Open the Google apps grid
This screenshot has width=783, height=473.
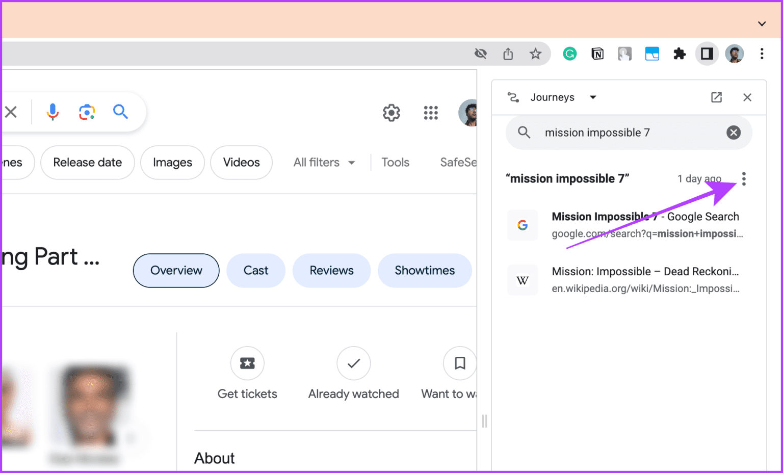coord(431,113)
